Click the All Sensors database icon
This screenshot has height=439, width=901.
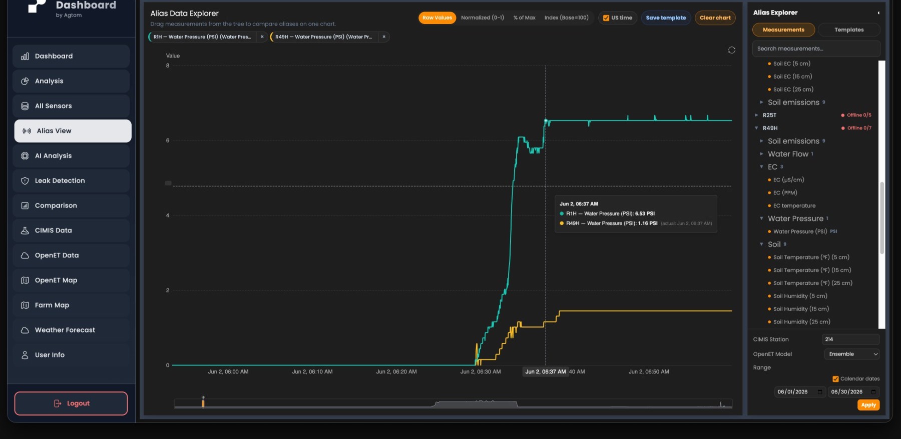(25, 106)
